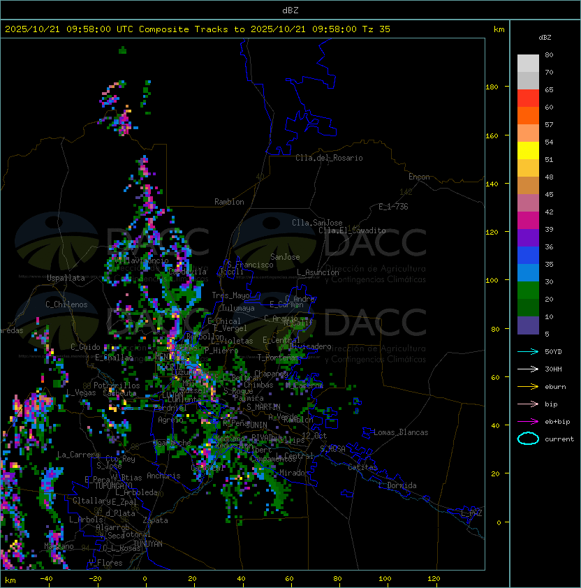Screen dimensions: 581x588
Task: Select the light grey 80-70 dBZ swatch
Action: 528,63
